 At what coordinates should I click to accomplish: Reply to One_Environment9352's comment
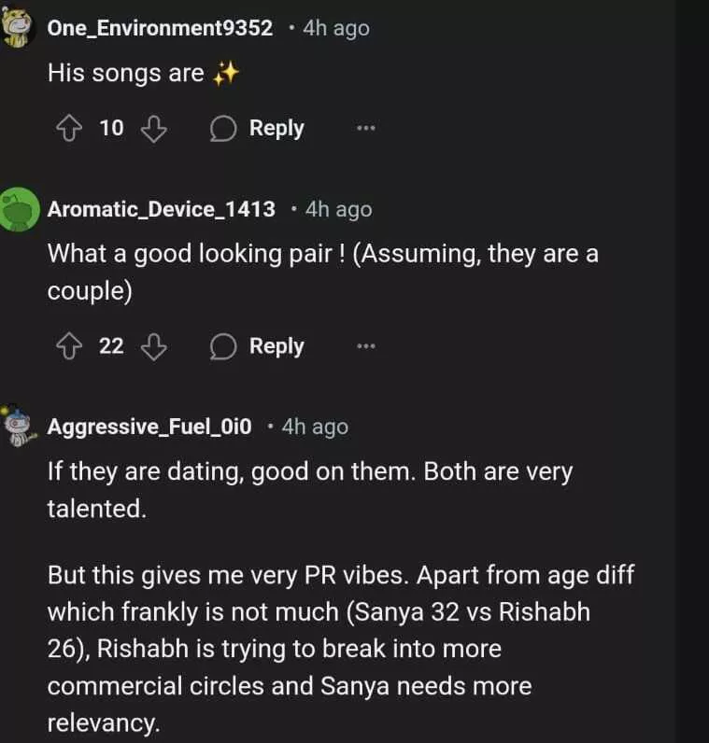tap(258, 129)
